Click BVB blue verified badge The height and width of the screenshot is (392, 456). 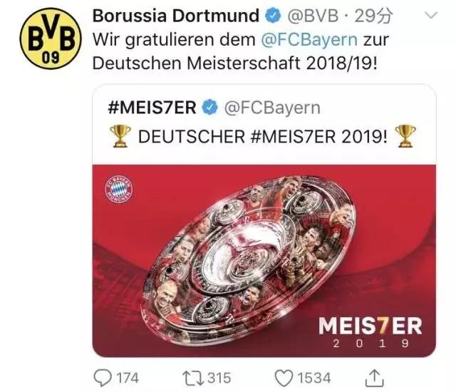pos(273,16)
